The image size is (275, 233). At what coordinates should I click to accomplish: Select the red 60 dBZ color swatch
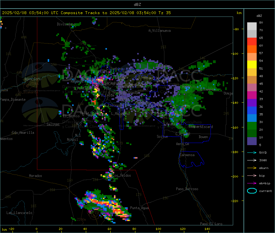pos(252,41)
